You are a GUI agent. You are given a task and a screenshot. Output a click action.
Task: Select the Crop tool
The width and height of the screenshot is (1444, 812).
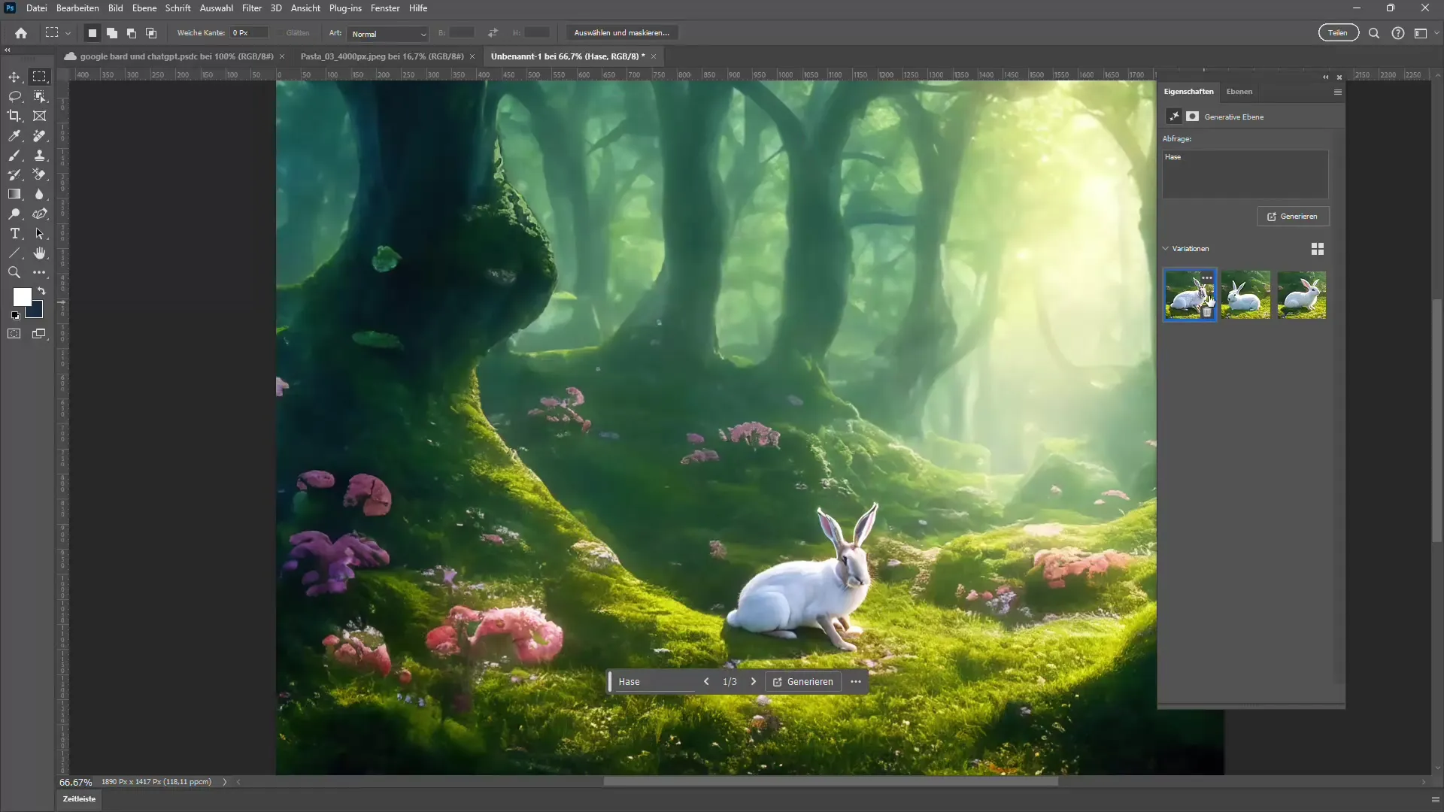pos(14,116)
